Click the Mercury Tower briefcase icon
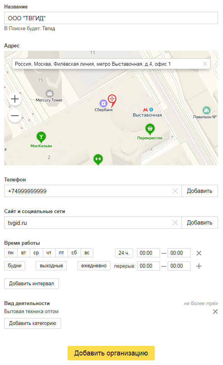 (x=49, y=94)
